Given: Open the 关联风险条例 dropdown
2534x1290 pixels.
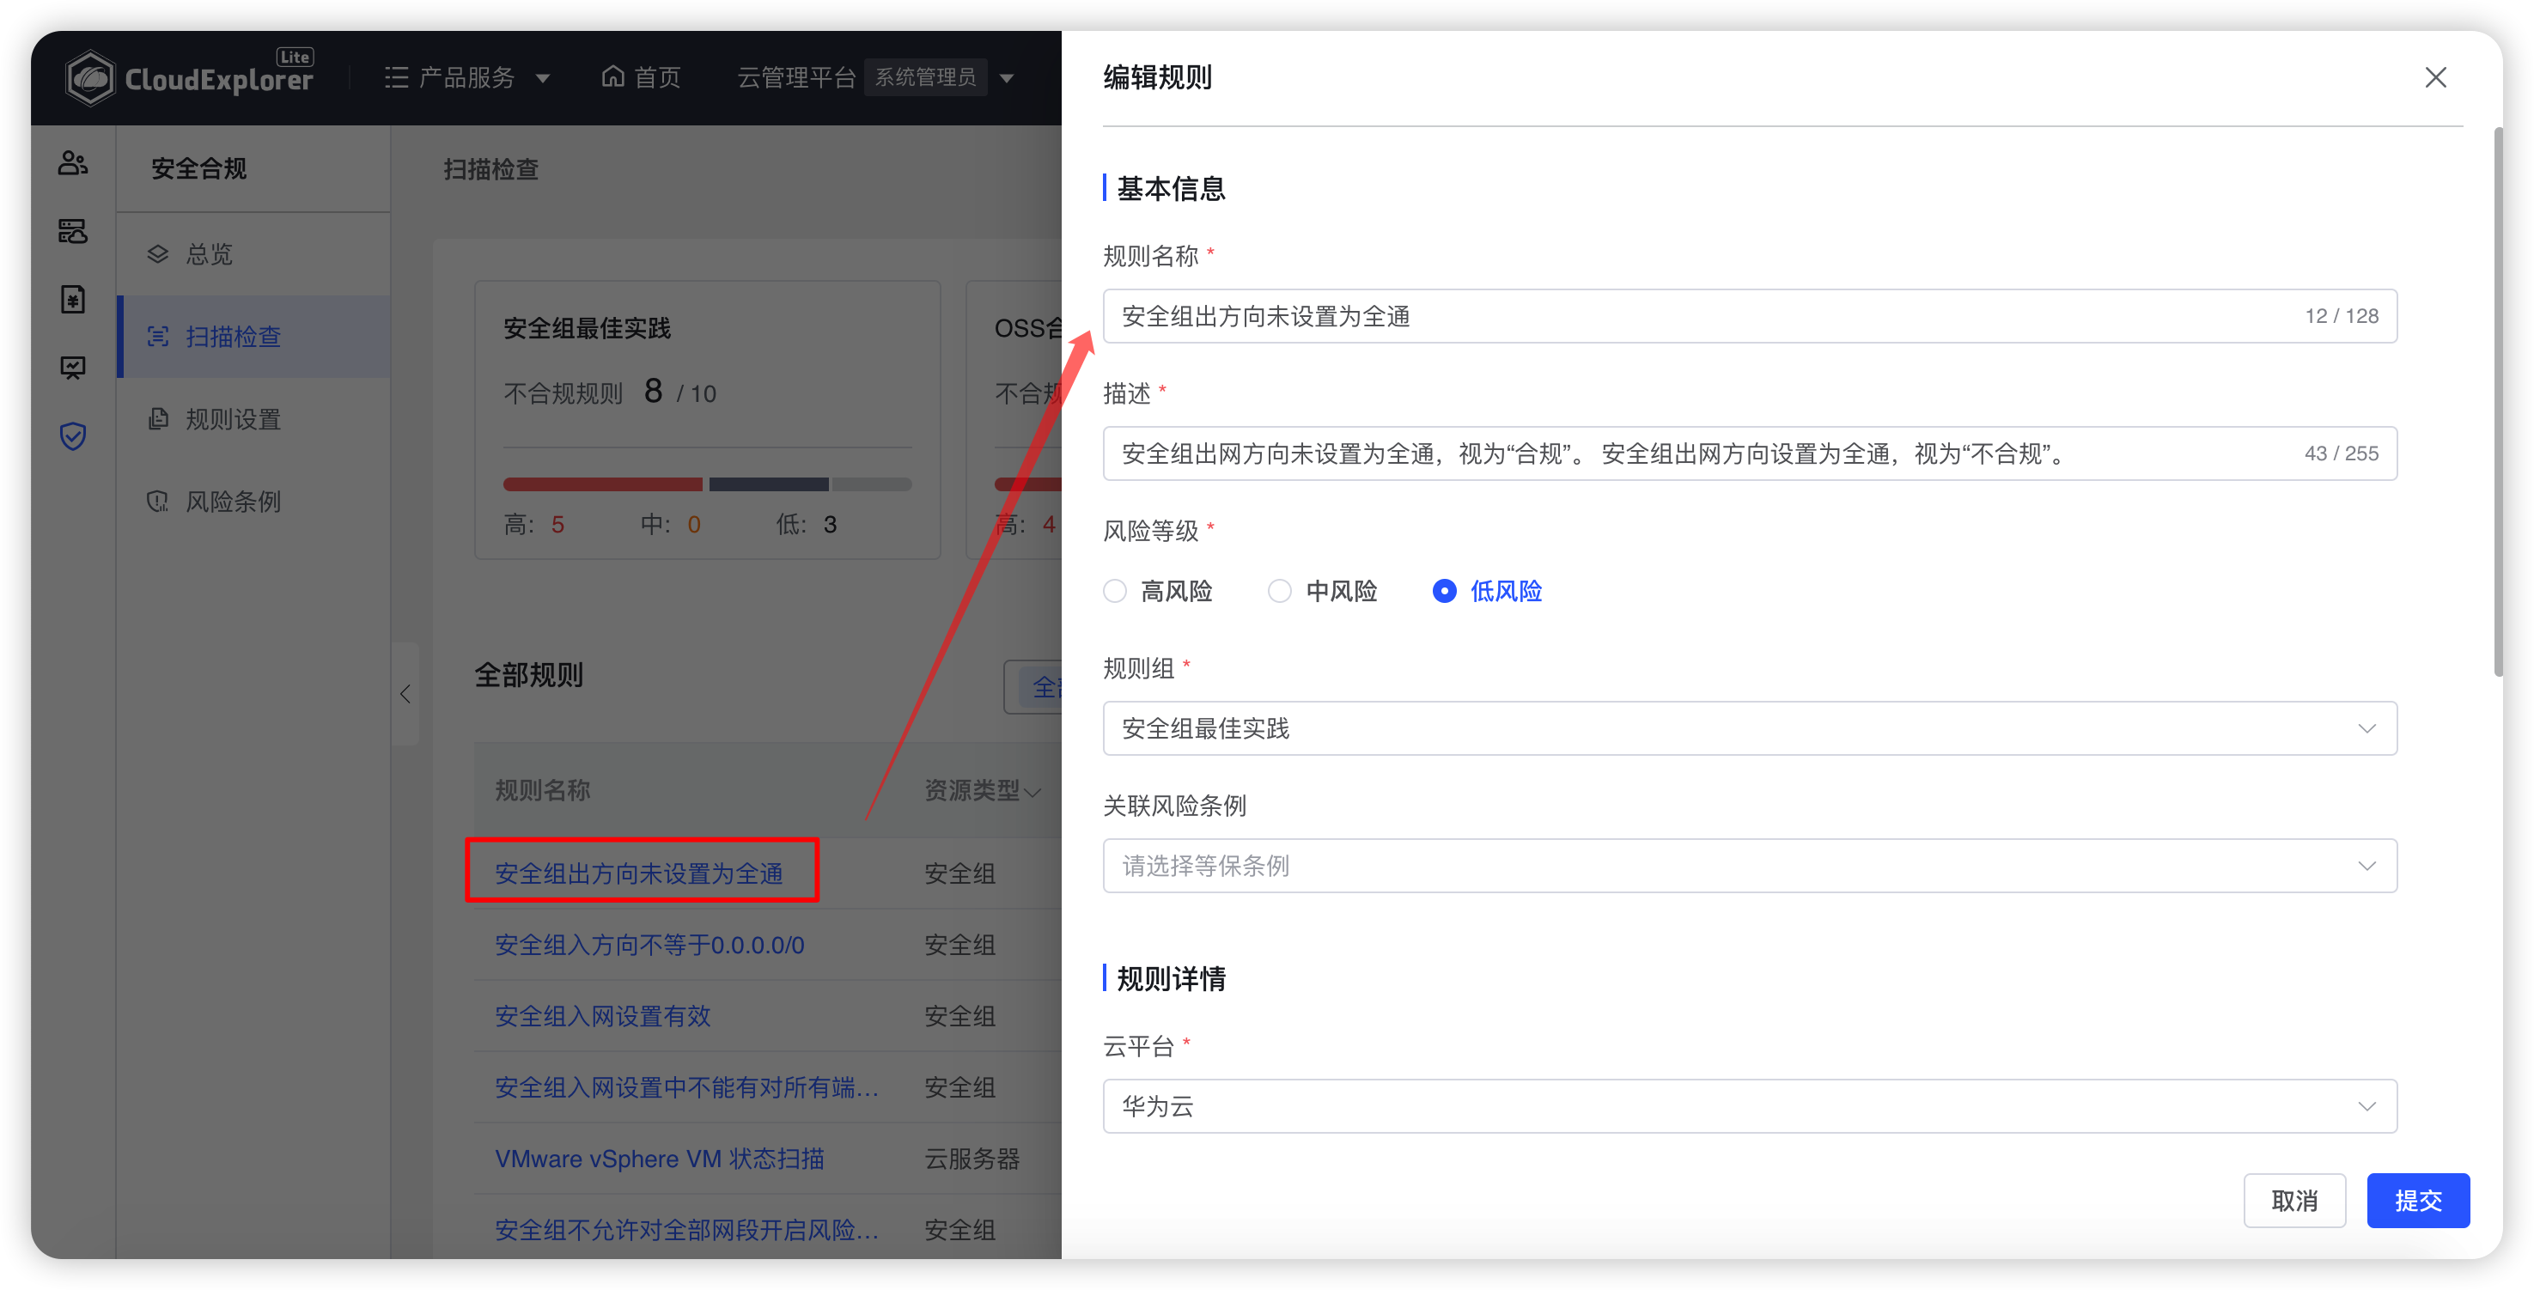Looking at the screenshot, I should pyautogui.click(x=1750, y=867).
